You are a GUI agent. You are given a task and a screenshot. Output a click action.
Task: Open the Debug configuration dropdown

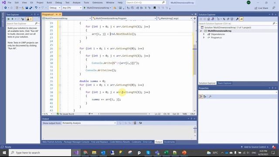tap(54, 8)
